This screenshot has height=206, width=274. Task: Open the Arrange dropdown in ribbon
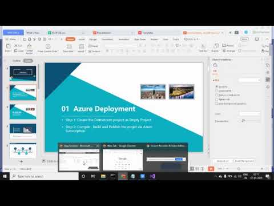point(229,51)
